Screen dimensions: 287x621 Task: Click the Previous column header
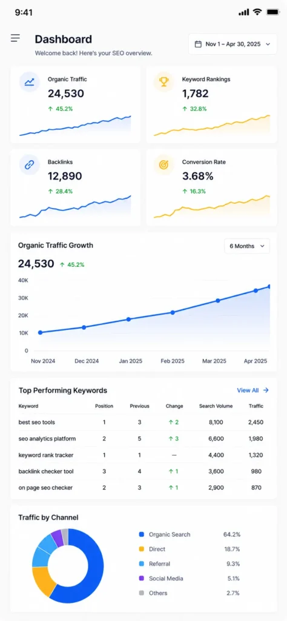139,406
